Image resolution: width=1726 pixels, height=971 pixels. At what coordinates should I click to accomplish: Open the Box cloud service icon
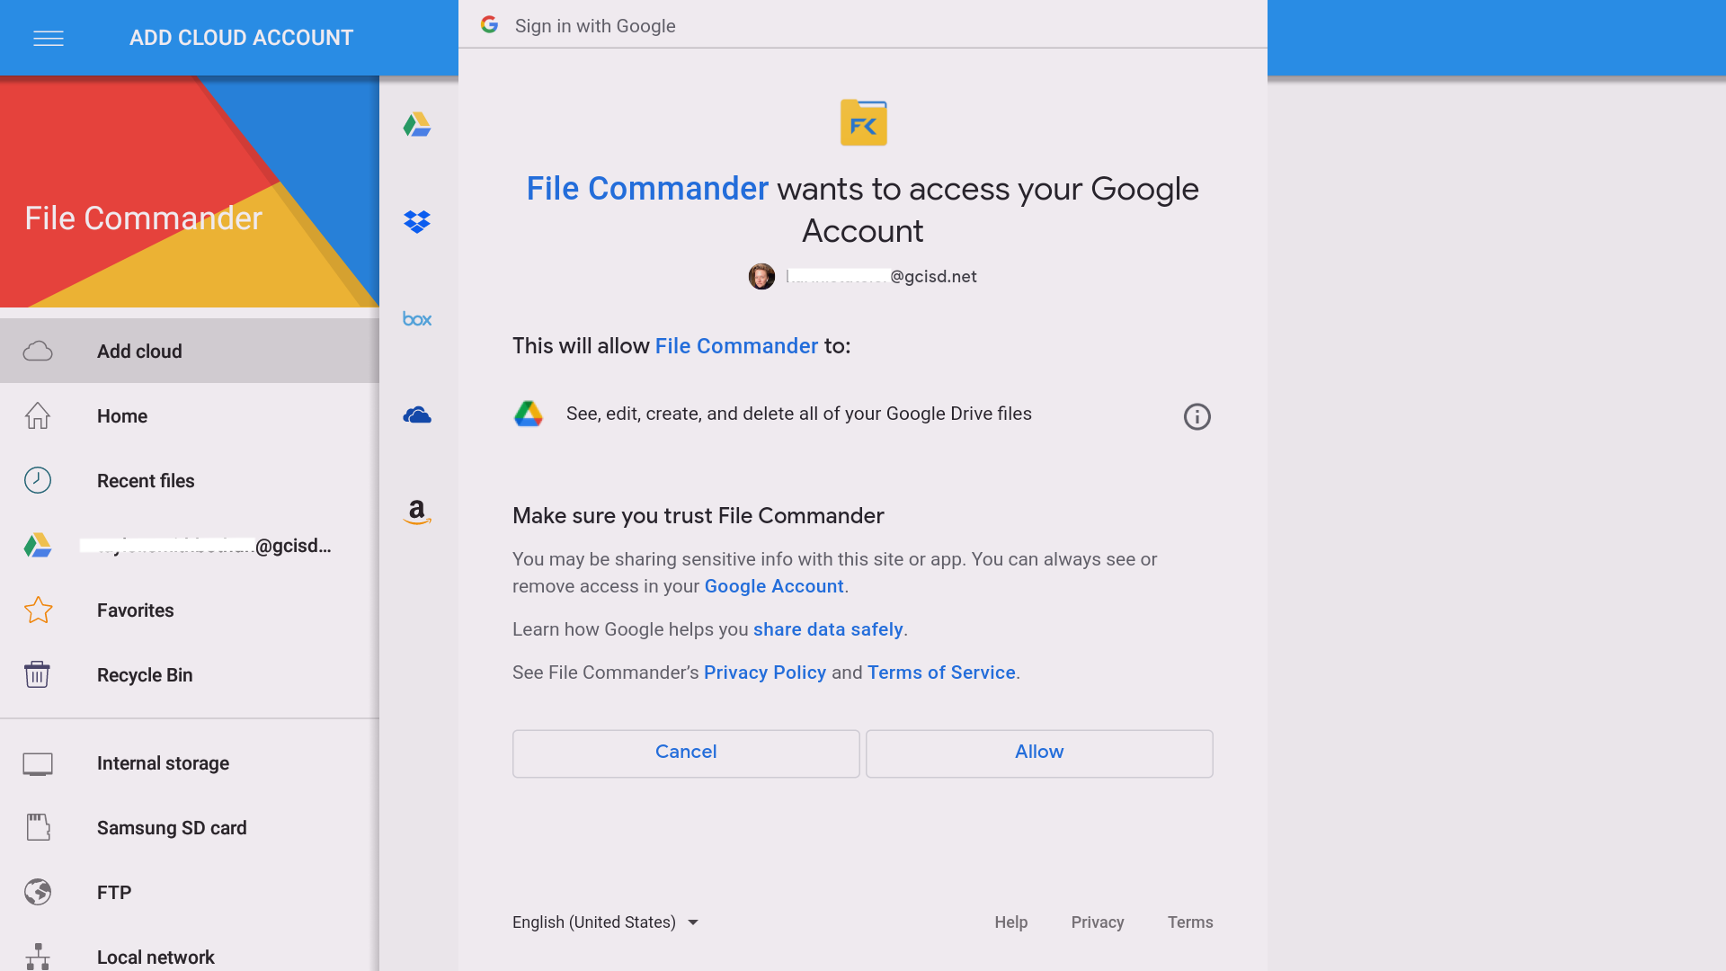point(416,319)
